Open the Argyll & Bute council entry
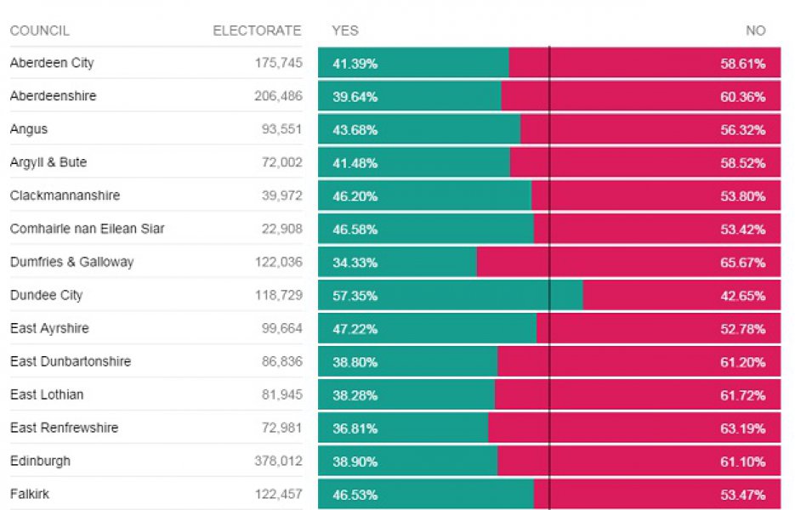This screenshot has width=795, height=510. coord(48,162)
